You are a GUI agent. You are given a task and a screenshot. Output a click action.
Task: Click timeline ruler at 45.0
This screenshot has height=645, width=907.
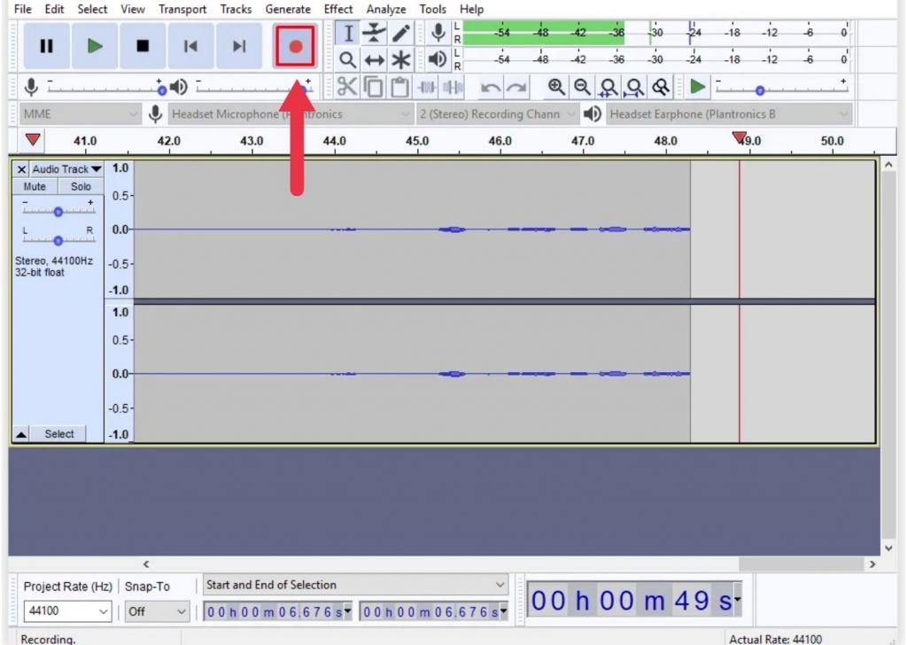click(x=417, y=141)
